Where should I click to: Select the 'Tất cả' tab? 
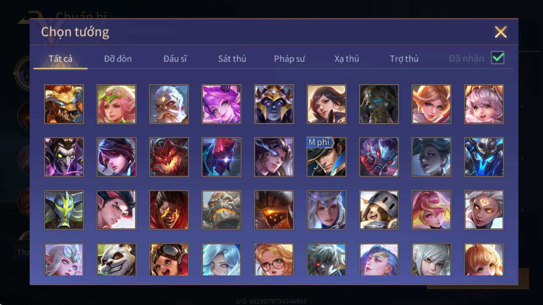click(x=61, y=59)
